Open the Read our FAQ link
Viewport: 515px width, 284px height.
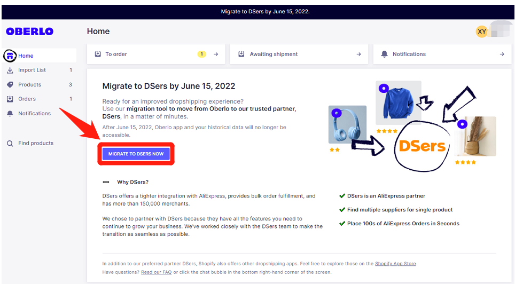tap(157, 272)
